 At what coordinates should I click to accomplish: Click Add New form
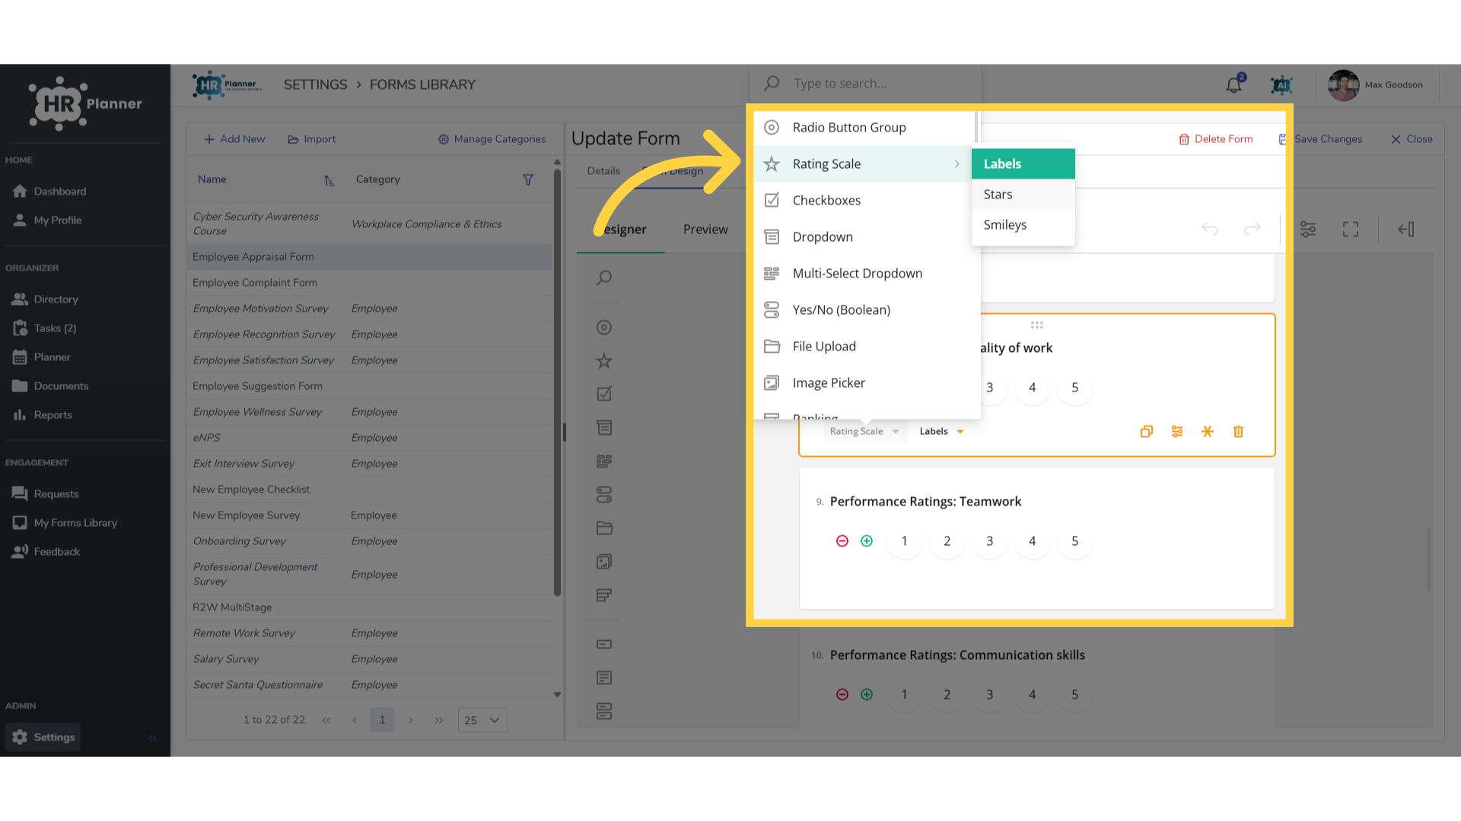click(x=234, y=139)
